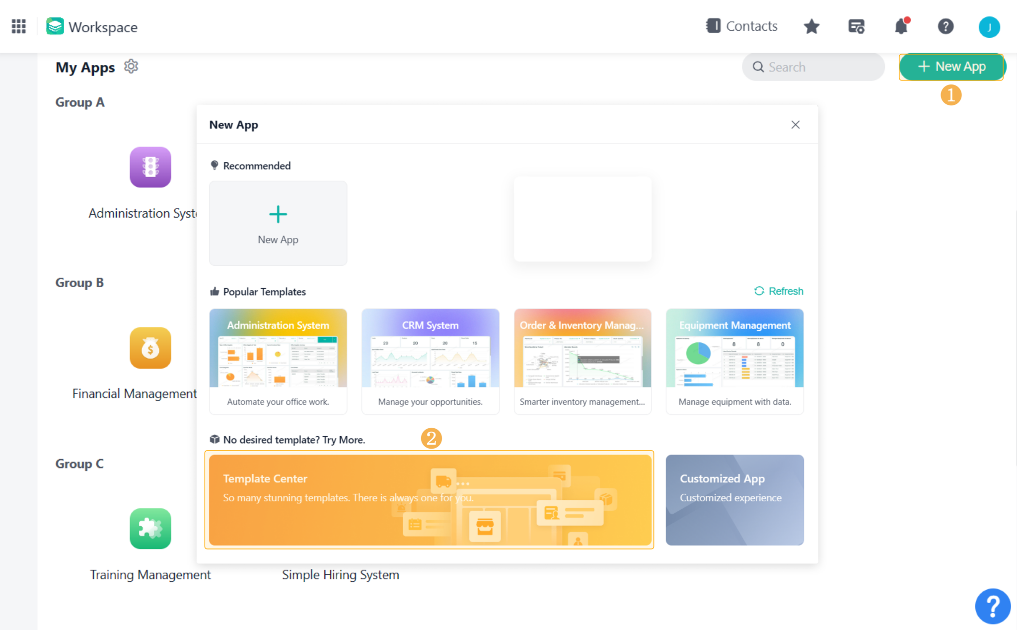Viewport: 1017px width, 630px height.
Task: Launch the Training Management app icon
Action: tap(150, 529)
